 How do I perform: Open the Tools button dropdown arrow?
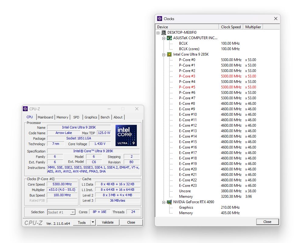pos(93,222)
